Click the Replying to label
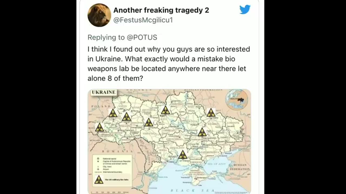The height and width of the screenshot is (194, 346). point(106,37)
